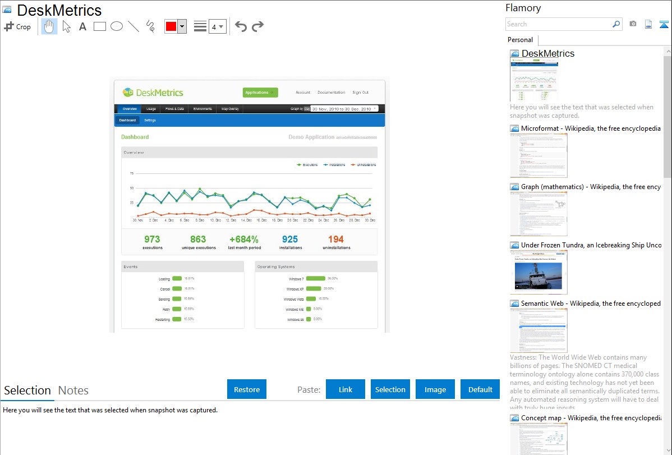The height and width of the screenshot is (455, 672).
Task: Open the line width dropdown showing 4
Action: click(217, 26)
